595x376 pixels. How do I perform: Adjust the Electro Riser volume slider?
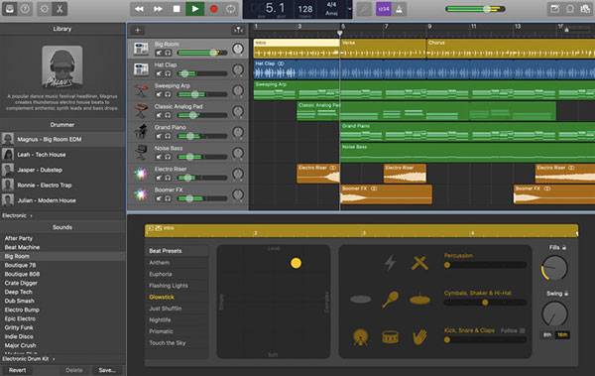click(x=202, y=178)
